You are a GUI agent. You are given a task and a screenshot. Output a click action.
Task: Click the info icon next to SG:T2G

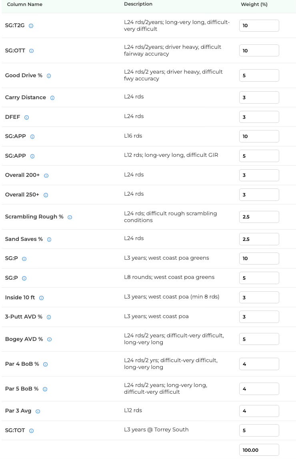[31, 26]
